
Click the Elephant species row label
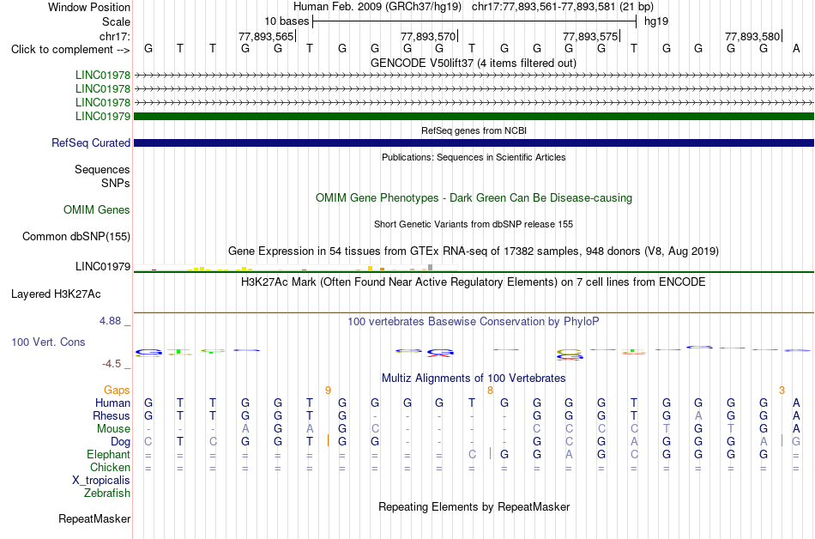pyautogui.click(x=108, y=455)
